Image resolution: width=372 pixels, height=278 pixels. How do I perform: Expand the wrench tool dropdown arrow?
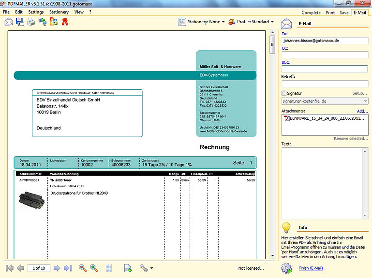[151, 268]
